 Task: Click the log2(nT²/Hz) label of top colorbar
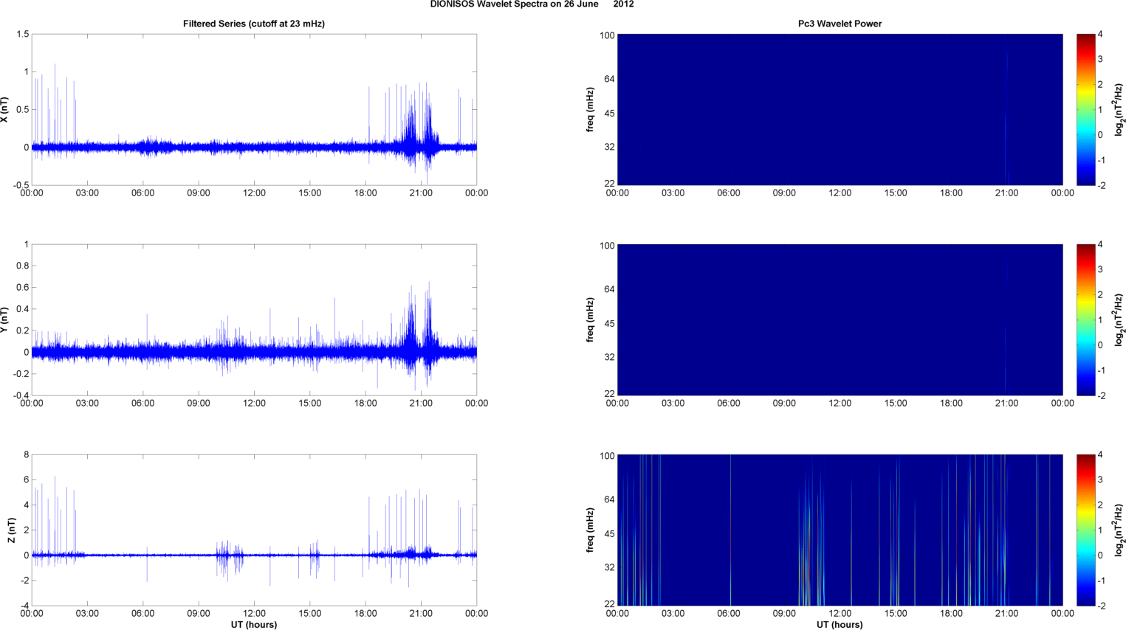pyautogui.click(x=1119, y=109)
